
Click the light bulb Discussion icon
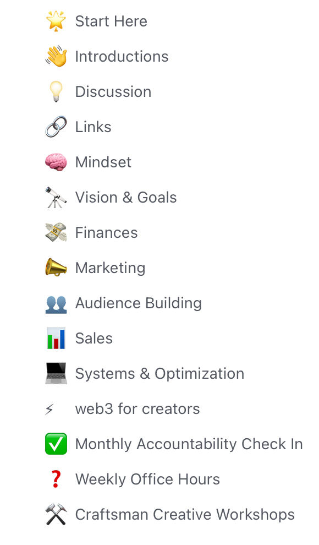pyautogui.click(x=56, y=91)
